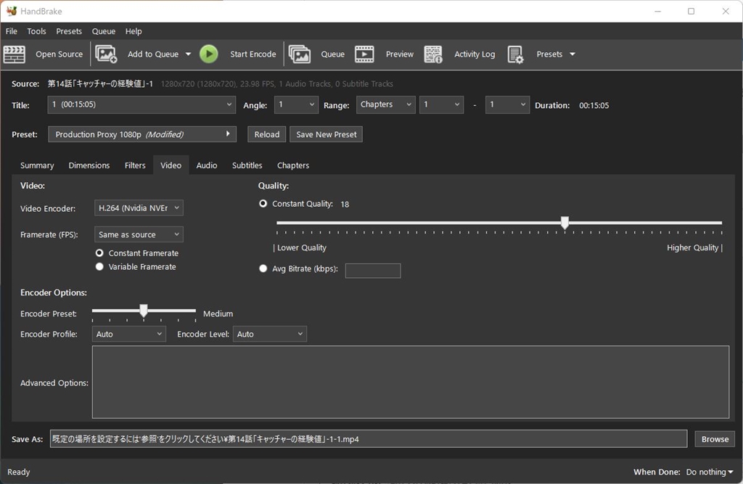Viewport: 743px width, 484px height.
Task: Click the Add to Queue icon
Action: (106, 54)
